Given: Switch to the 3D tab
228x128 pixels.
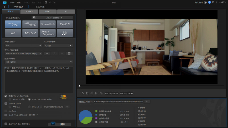Looking at the screenshot, I should click(66, 11).
